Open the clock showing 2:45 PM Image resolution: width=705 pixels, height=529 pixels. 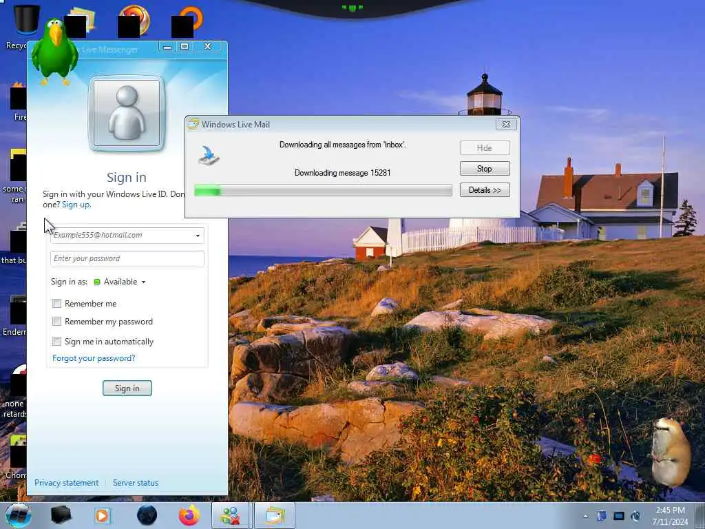pyautogui.click(x=670, y=516)
